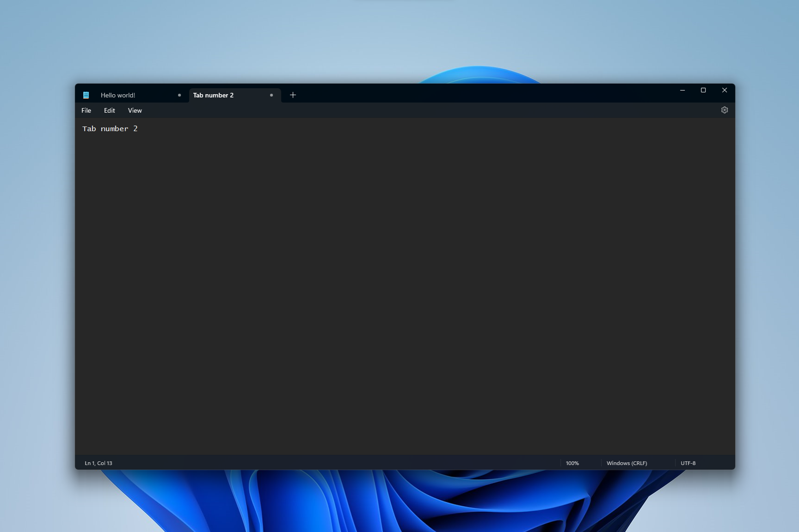Click the unsaved dot on the Hello world! tab
799x532 pixels.
click(179, 95)
